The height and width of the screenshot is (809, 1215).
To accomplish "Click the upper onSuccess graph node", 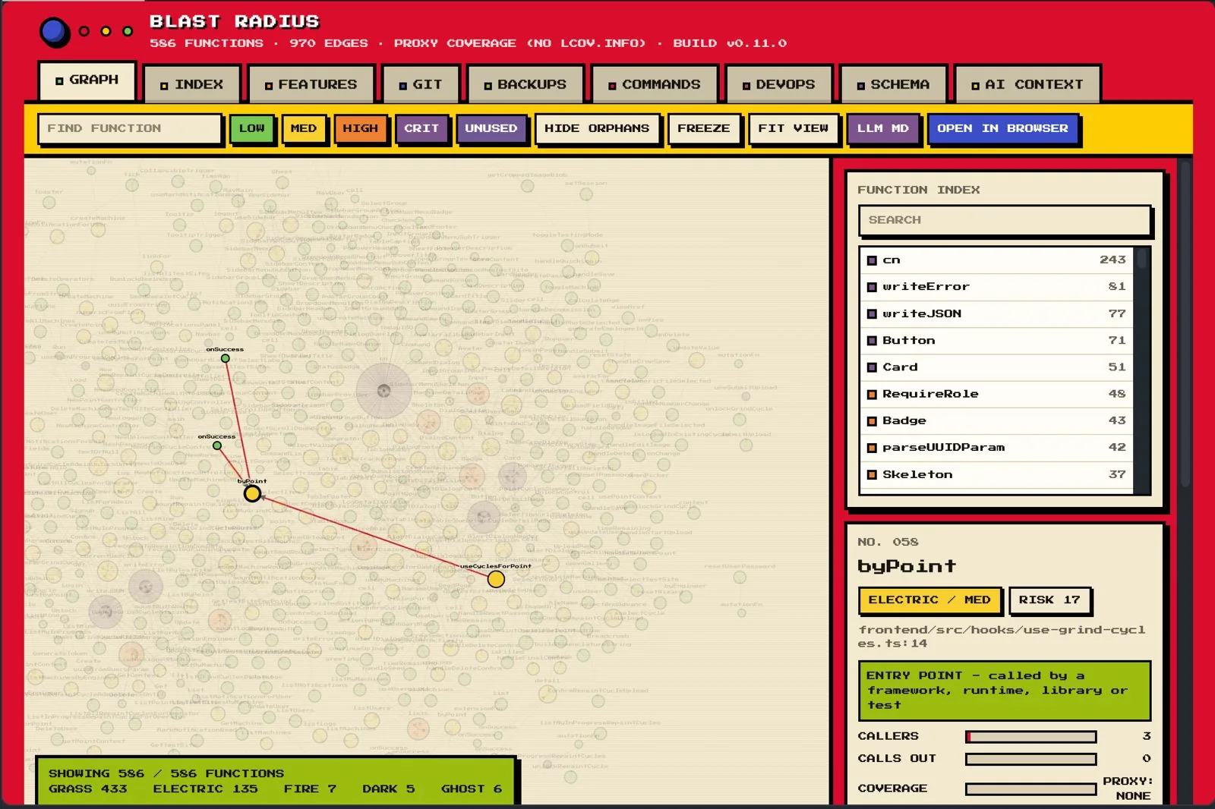I will pyautogui.click(x=225, y=358).
